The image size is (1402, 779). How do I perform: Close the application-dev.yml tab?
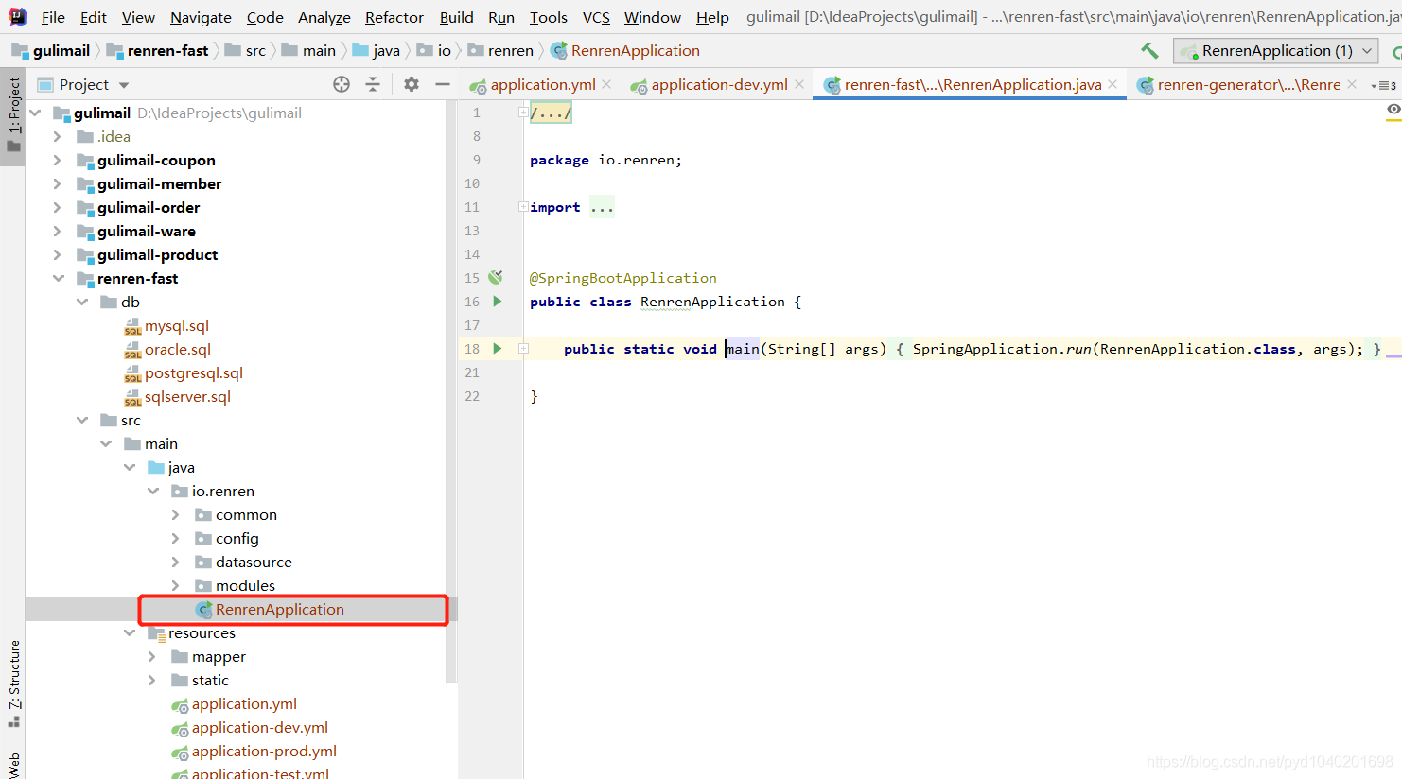click(x=799, y=84)
